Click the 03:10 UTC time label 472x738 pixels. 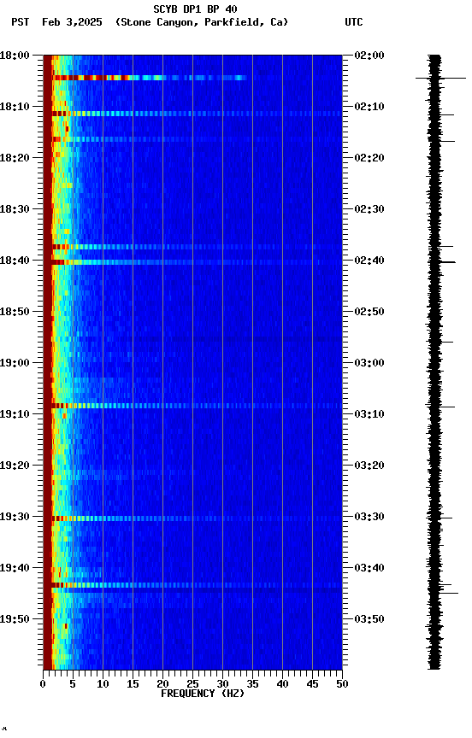pyautogui.click(x=369, y=414)
